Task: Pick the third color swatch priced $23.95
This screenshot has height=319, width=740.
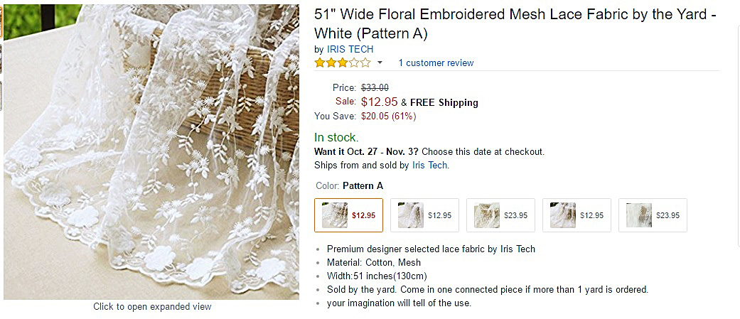Action: click(x=500, y=215)
